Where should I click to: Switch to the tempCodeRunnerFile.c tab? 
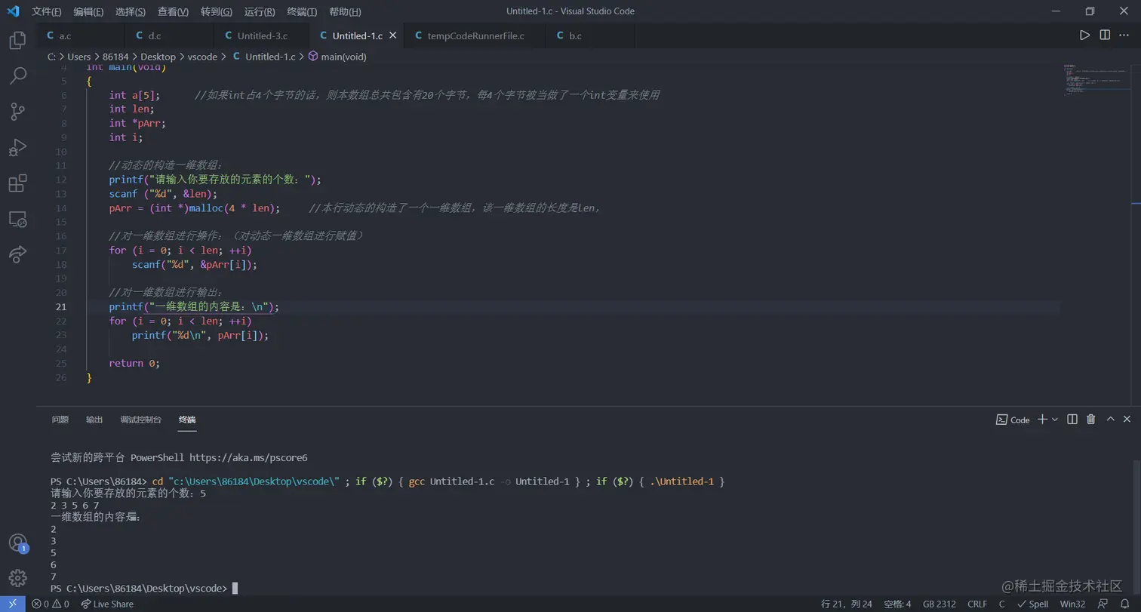click(x=475, y=35)
